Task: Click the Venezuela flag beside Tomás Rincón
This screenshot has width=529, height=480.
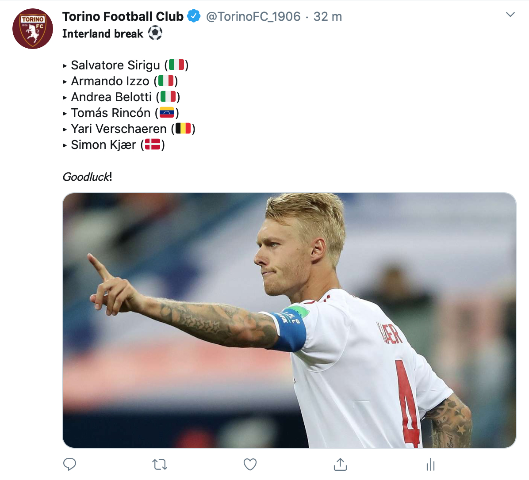Action: pyautogui.click(x=167, y=113)
